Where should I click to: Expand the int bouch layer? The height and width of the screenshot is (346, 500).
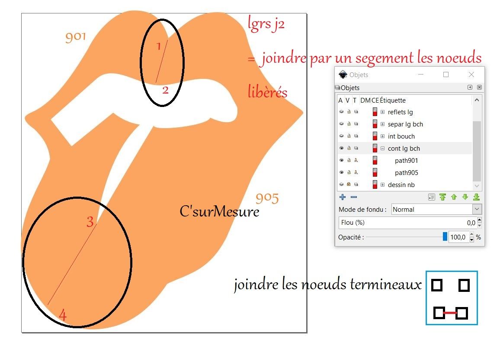[x=383, y=136]
